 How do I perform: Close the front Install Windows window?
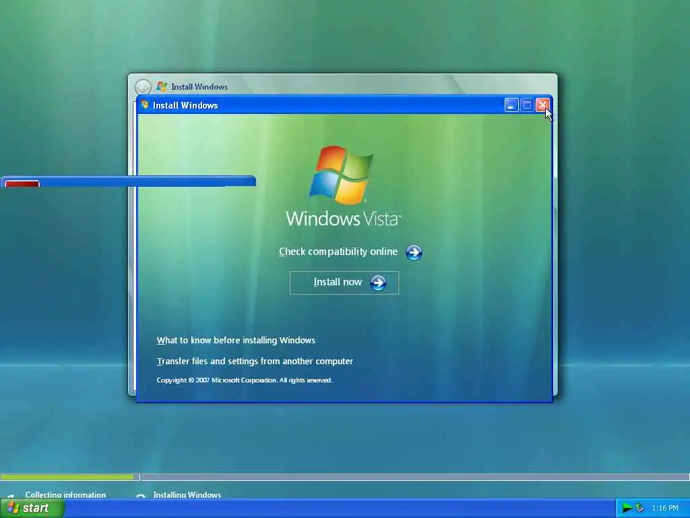point(542,105)
